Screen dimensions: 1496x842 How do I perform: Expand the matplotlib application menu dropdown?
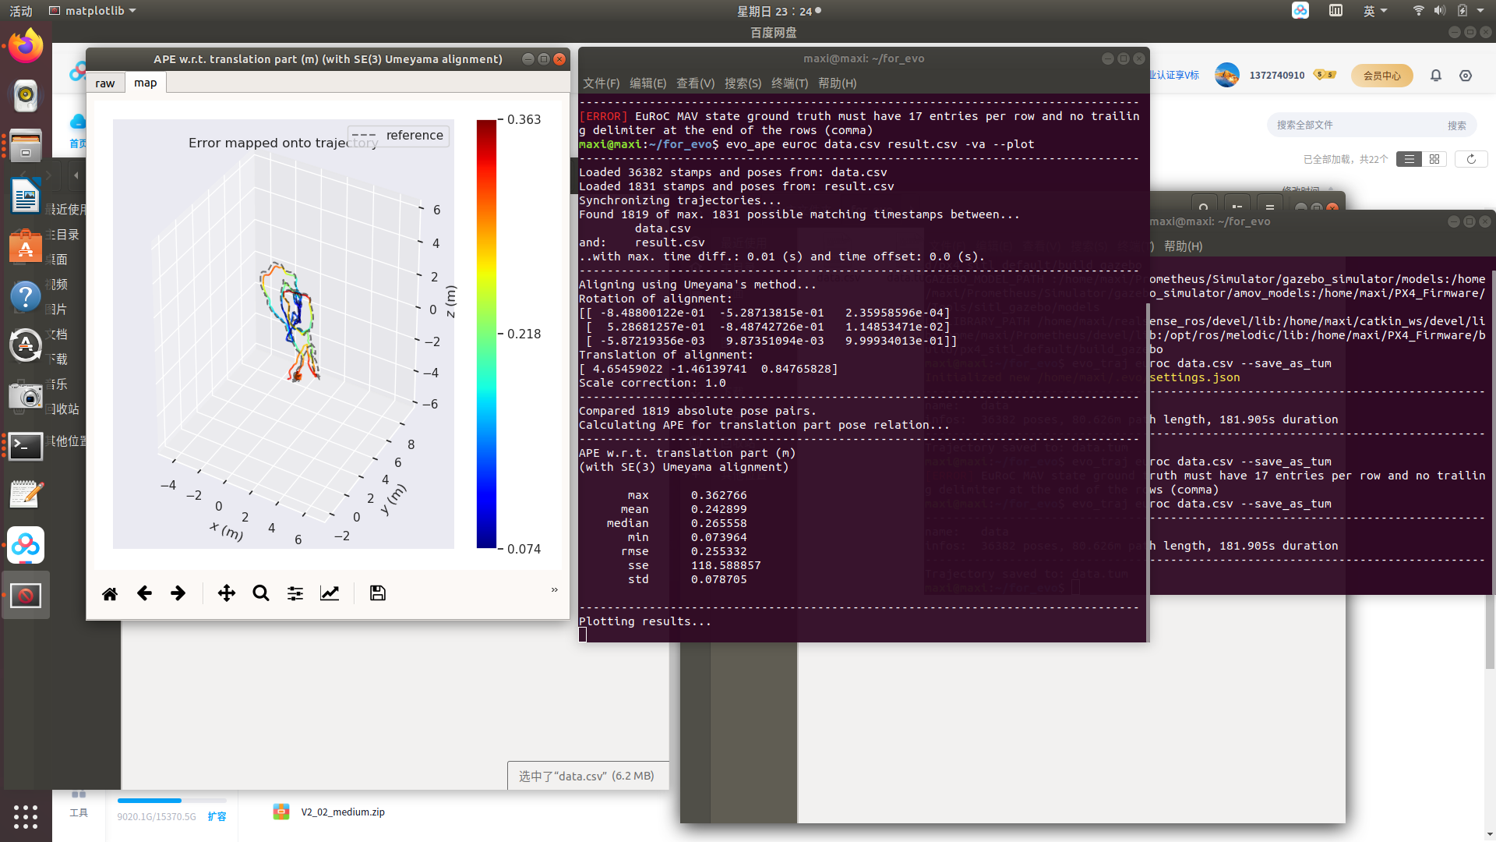93,11
